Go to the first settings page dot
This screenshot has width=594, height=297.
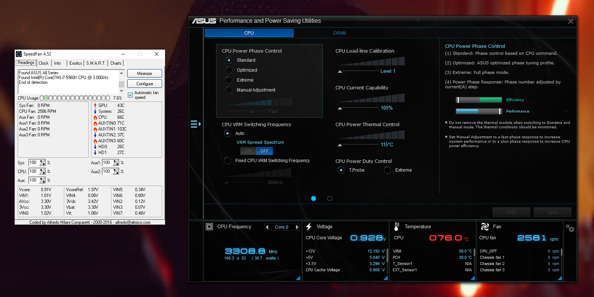coord(314,198)
